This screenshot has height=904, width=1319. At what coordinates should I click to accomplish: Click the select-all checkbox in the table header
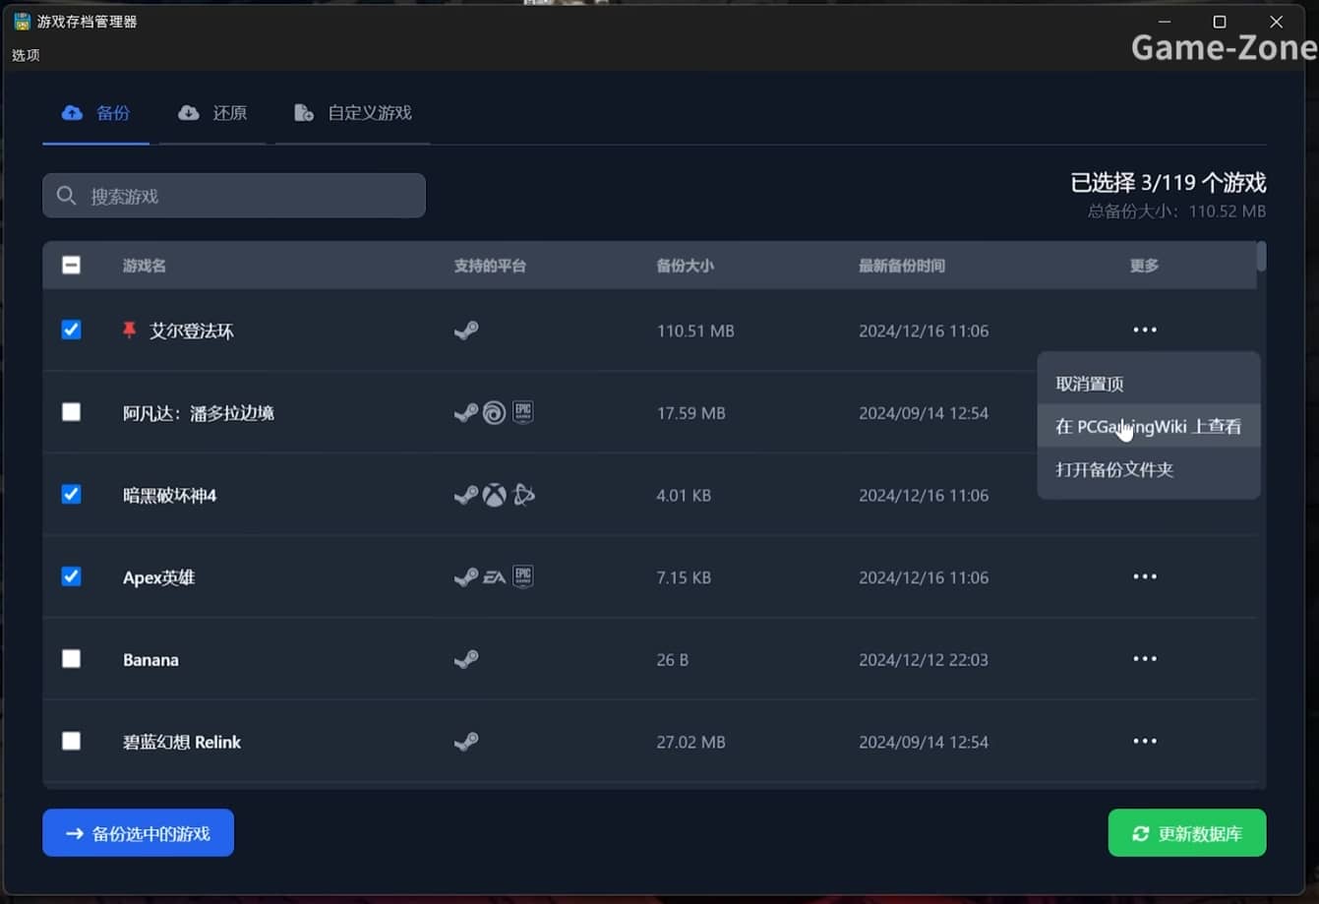pyautogui.click(x=71, y=264)
